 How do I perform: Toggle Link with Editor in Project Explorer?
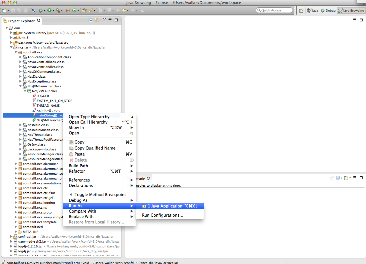click(97, 20)
